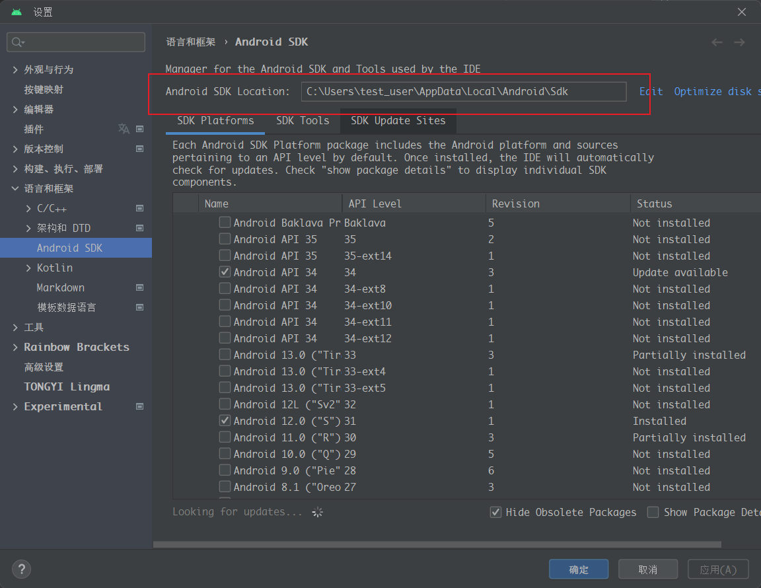
Task: Click the project-level icon beside 插件
Action: point(140,129)
